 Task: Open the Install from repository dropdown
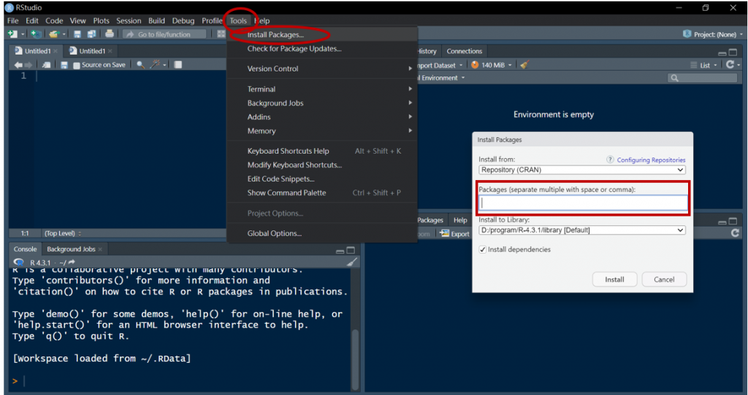pos(582,170)
